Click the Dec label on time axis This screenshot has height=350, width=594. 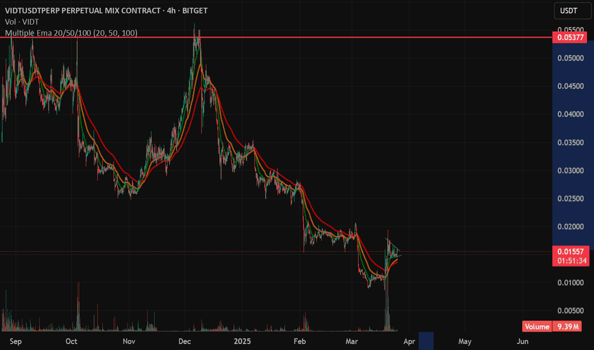(x=184, y=341)
